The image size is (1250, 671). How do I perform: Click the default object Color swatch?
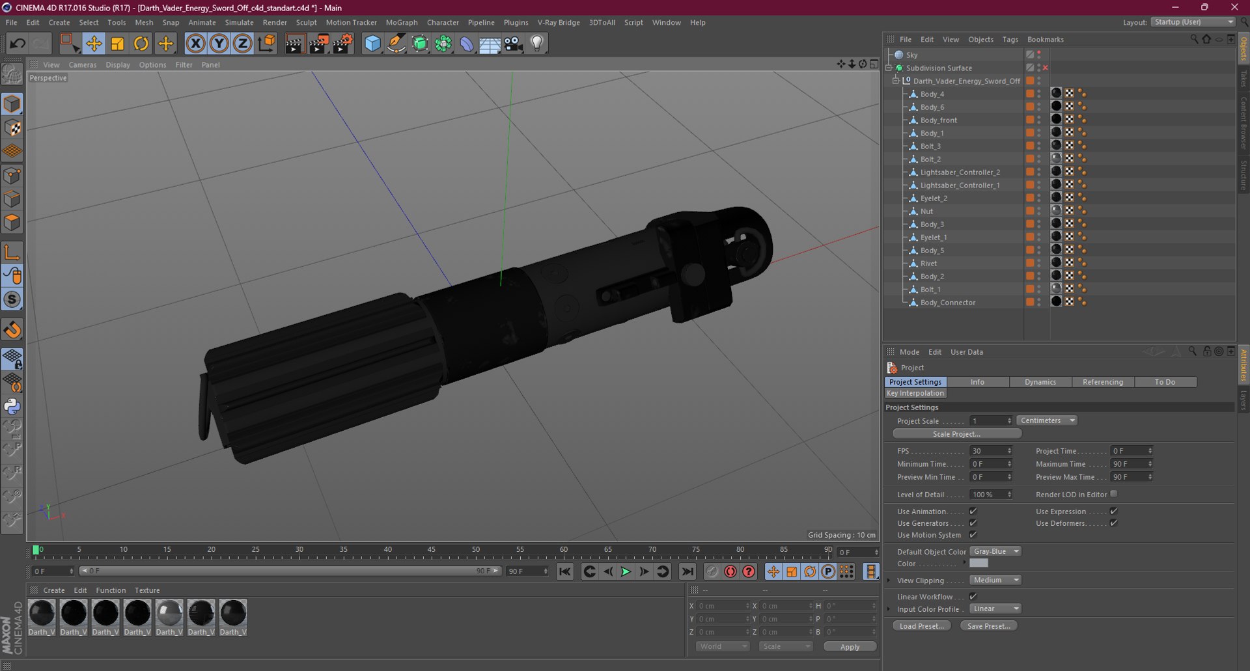click(979, 564)
